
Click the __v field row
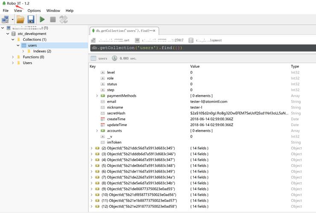202,137
